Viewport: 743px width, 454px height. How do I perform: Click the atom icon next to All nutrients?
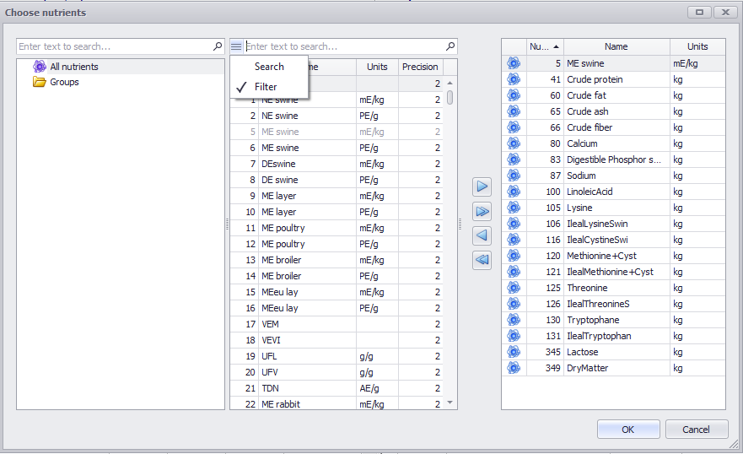click(40, 67)
